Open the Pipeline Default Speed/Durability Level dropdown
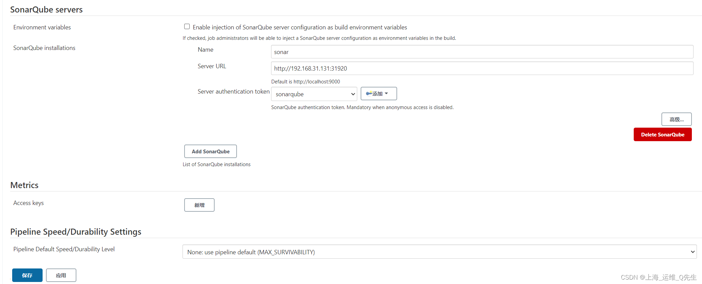Viewport: 702px width, 284px height. point(439,252)
